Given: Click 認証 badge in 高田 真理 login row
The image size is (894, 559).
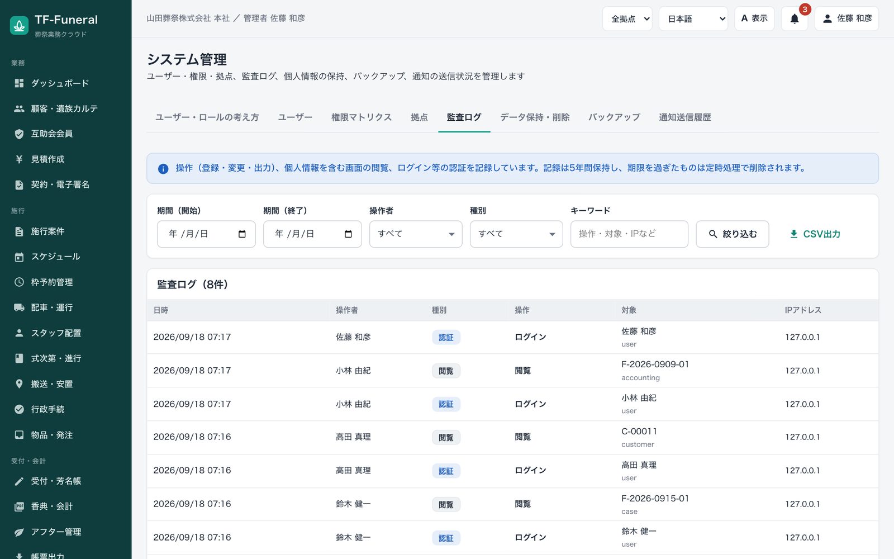Looking at the screenshot, I should click(446, 471).
